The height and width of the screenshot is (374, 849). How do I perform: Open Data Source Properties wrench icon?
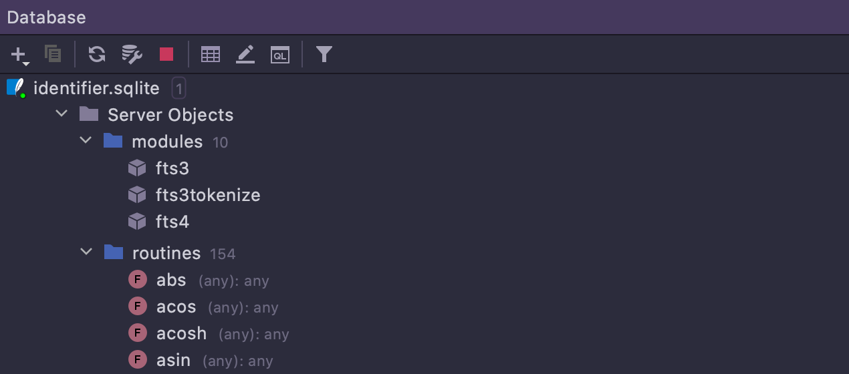(x=132, y=54)
